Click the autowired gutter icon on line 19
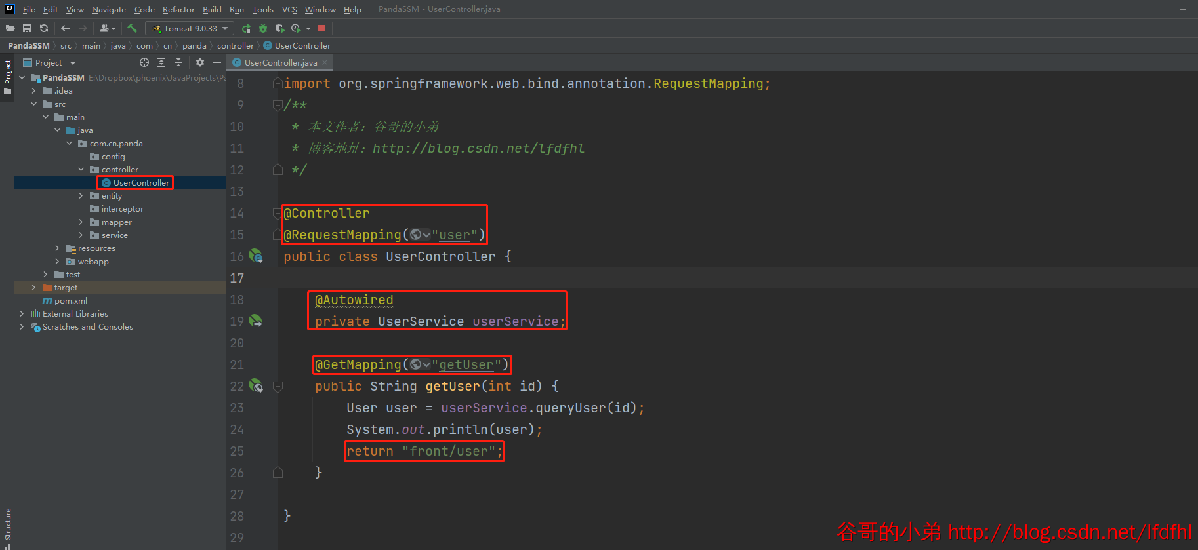Screen dimensions: 1198x550 [x=256, y=321]
